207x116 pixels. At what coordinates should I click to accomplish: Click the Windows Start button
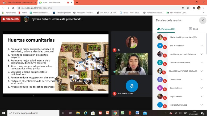(3, 113)
